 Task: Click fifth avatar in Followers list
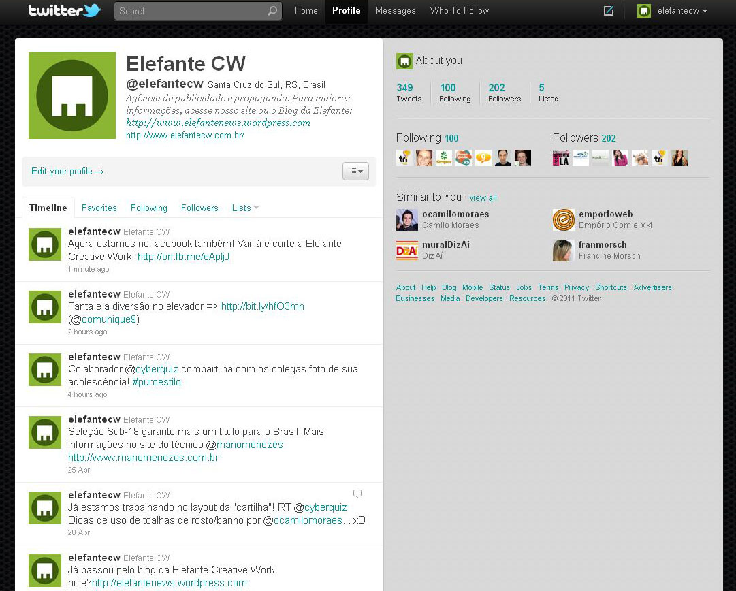640,158
